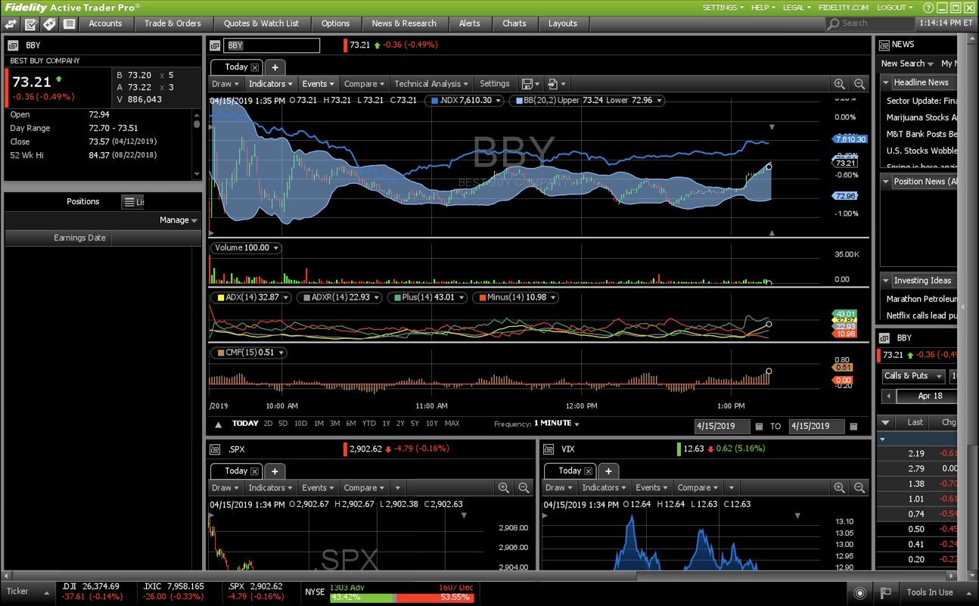Click the save chart floppy disk icon
The width and height of the screenshot is (979, 606).
tap(527, 84)
